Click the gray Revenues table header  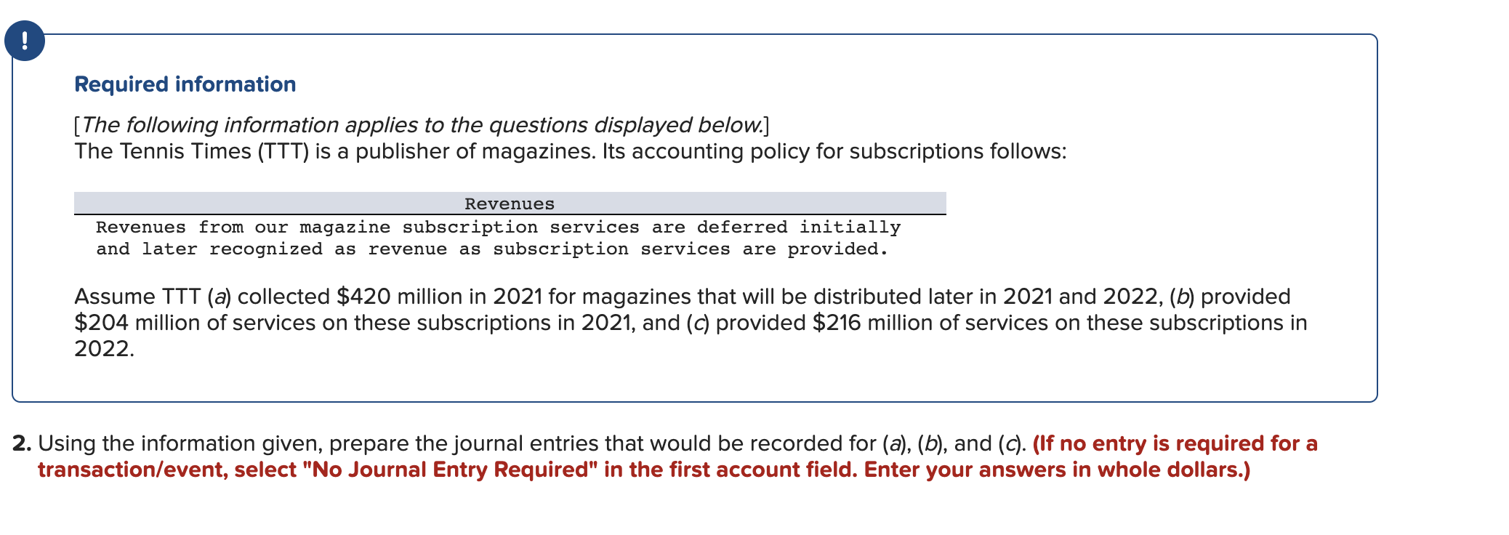(x=510, y=204)
